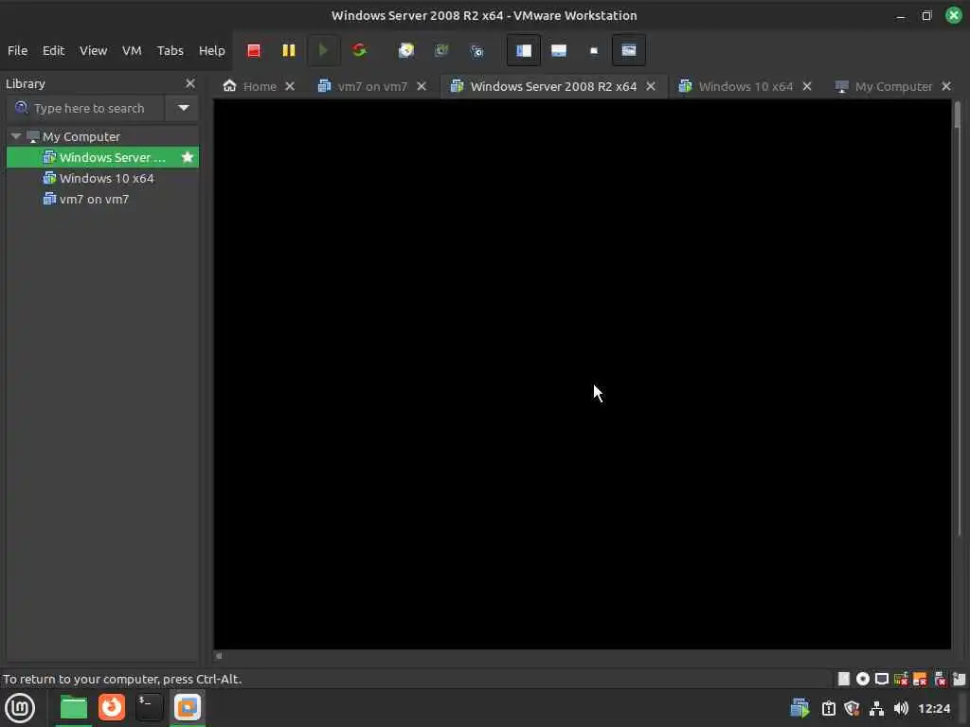Toggle the thumbnail bar view button
The width and height of the screenshot is (970, 727).
tap(559, 51)
